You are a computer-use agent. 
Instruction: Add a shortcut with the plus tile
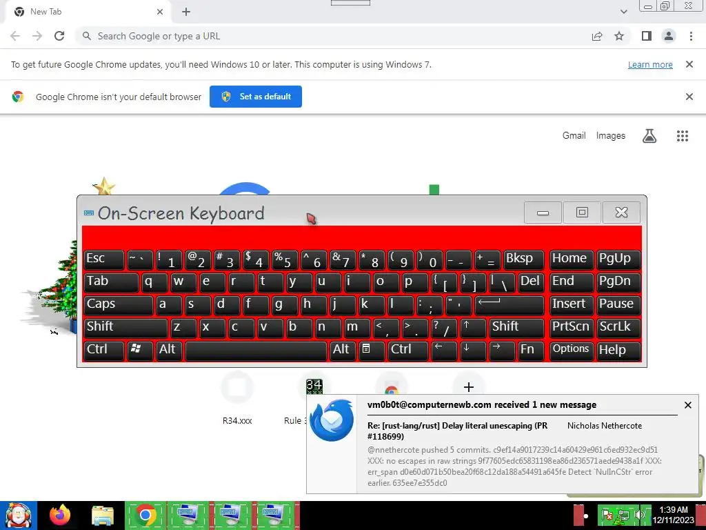coord(469,387)
